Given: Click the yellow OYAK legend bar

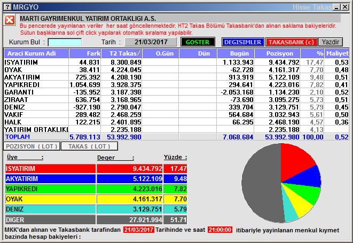Looking at the screenshot, I should point(50,199).
